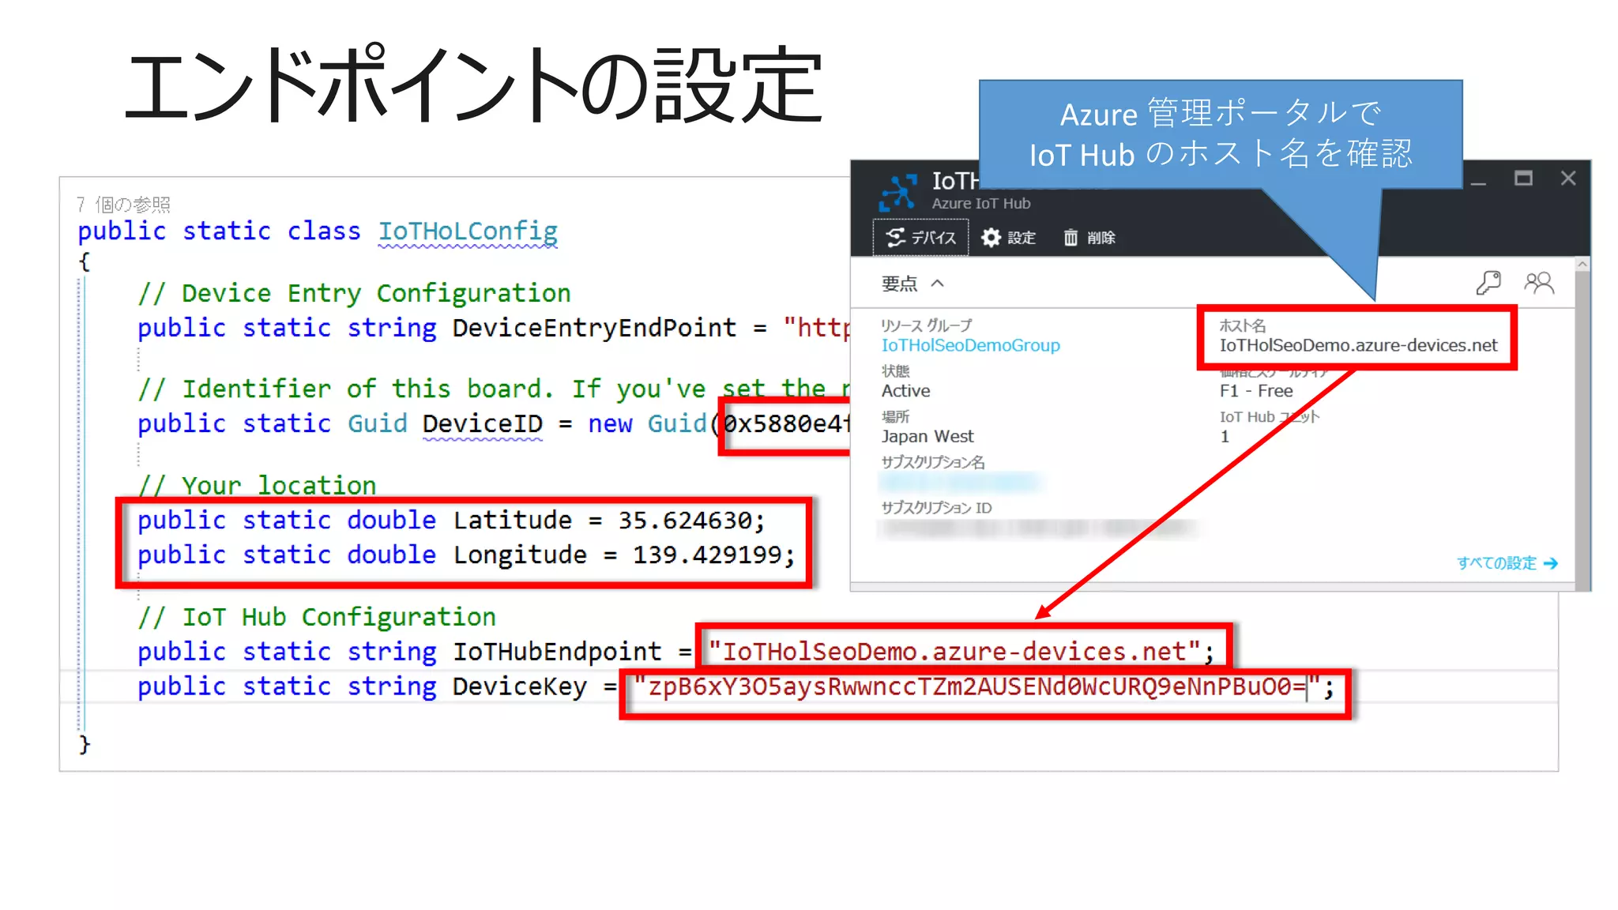This screenshot has width=1618, height=910.
Task: Click the IoTHoLConfig class name in code
Action: pyautogui.click(x=468, y=231)
